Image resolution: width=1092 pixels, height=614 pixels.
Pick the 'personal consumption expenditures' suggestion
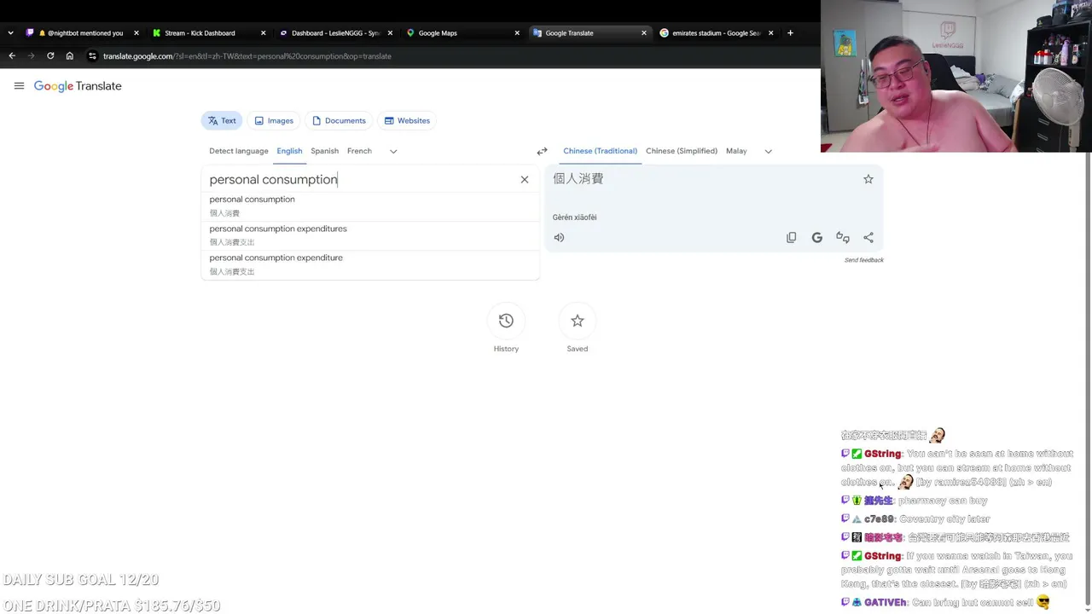[370, 235]
